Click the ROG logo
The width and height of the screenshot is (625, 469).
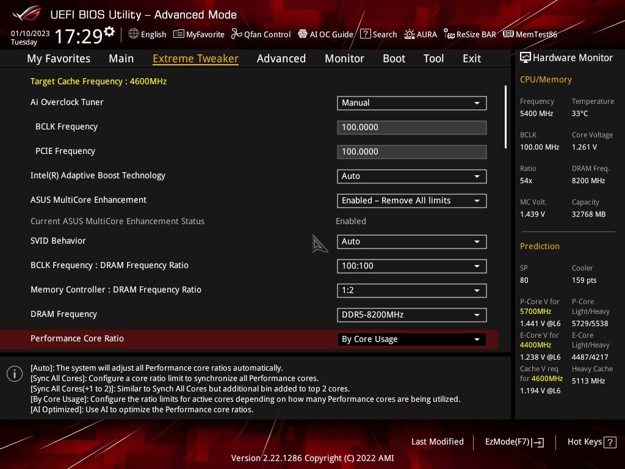27,13
